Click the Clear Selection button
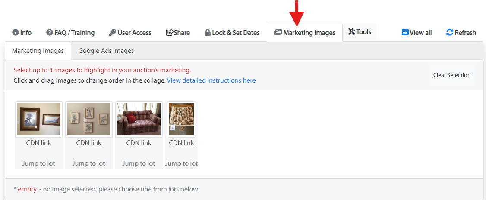Image resolution: width=486 pixels, height=200 pixels. [x=451, y=75]
